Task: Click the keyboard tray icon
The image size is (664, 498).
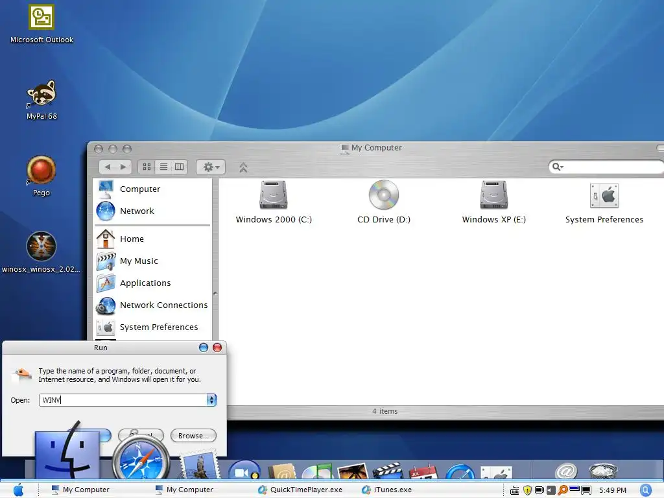Action: (514, 490)
